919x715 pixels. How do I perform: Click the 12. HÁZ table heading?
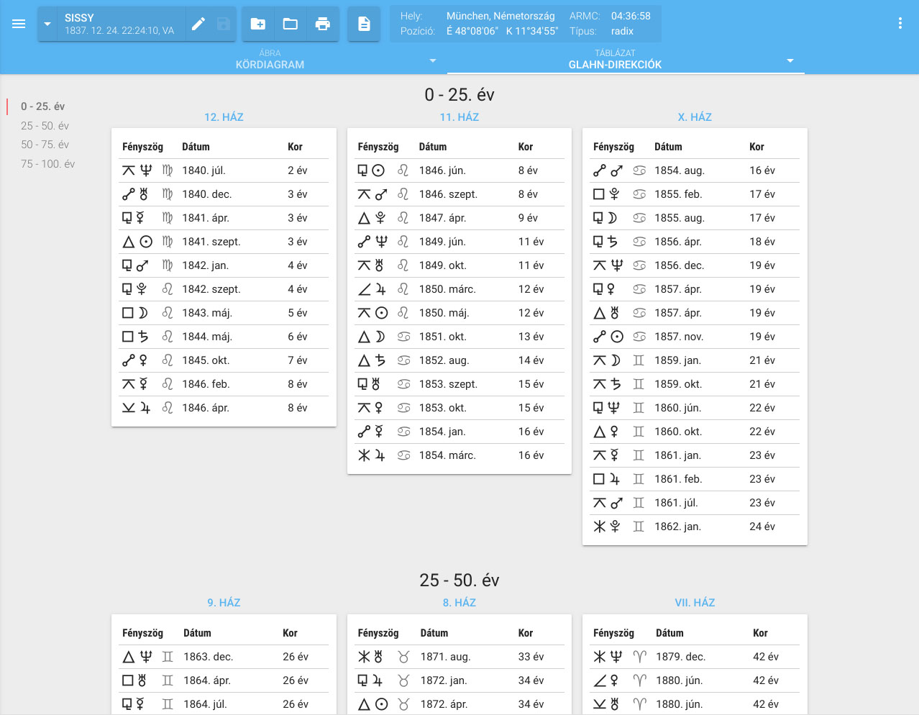(224, 117)
